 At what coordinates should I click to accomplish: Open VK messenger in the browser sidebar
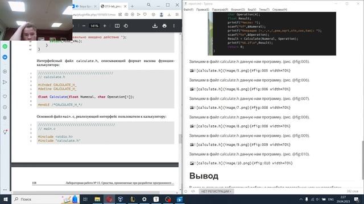(x=5, y=57)
